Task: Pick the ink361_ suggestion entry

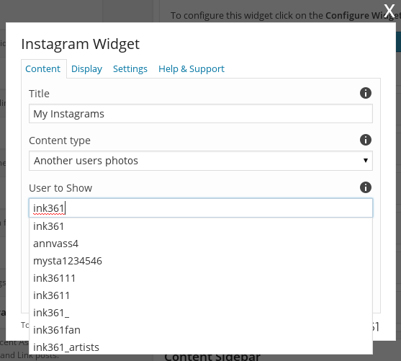Action: tap(201, 313)
